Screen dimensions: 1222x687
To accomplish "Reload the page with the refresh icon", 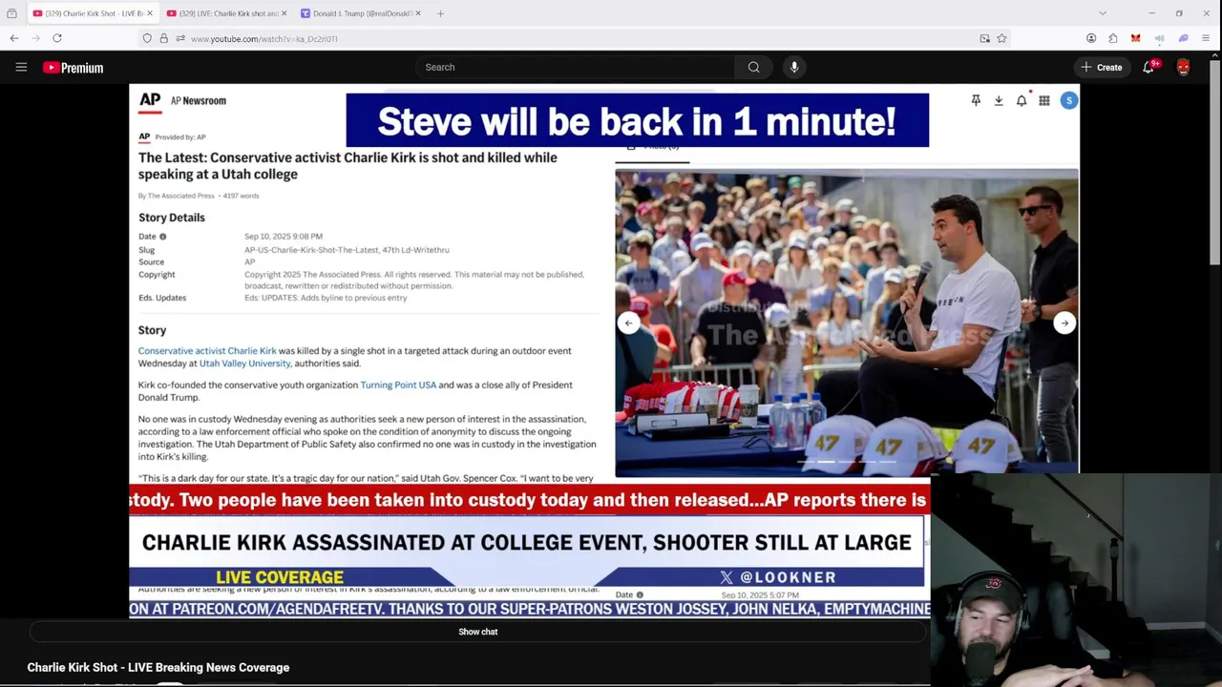I will (x=57, y=38).
